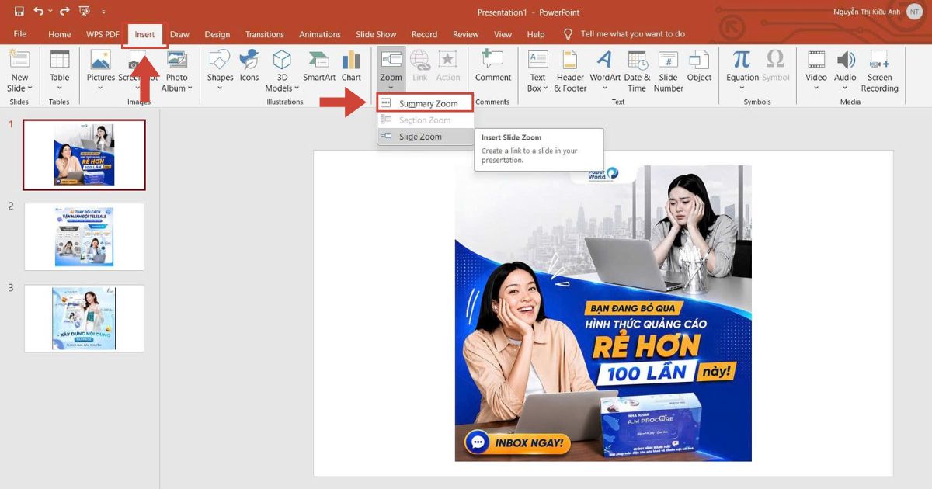932x489 pixels.
Task: Switch to the Design tab
Action: coord(217,34)
